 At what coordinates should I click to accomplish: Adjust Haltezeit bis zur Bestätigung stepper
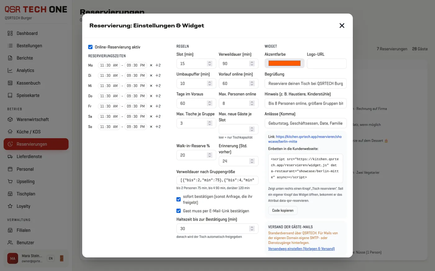(x=252, y=229)
